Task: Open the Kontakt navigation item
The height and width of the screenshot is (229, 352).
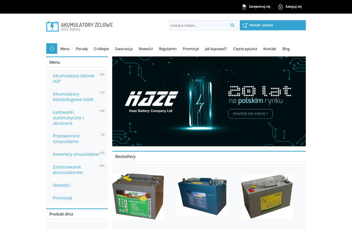Action: pos(270,49)
